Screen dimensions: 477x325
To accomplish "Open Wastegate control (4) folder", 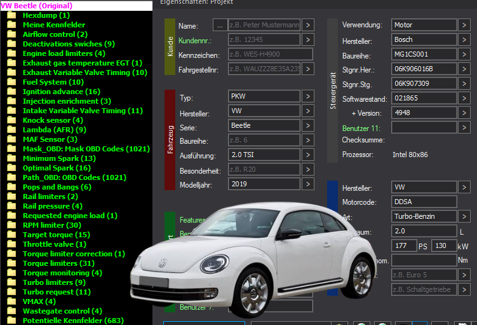I will coord(63,311).
